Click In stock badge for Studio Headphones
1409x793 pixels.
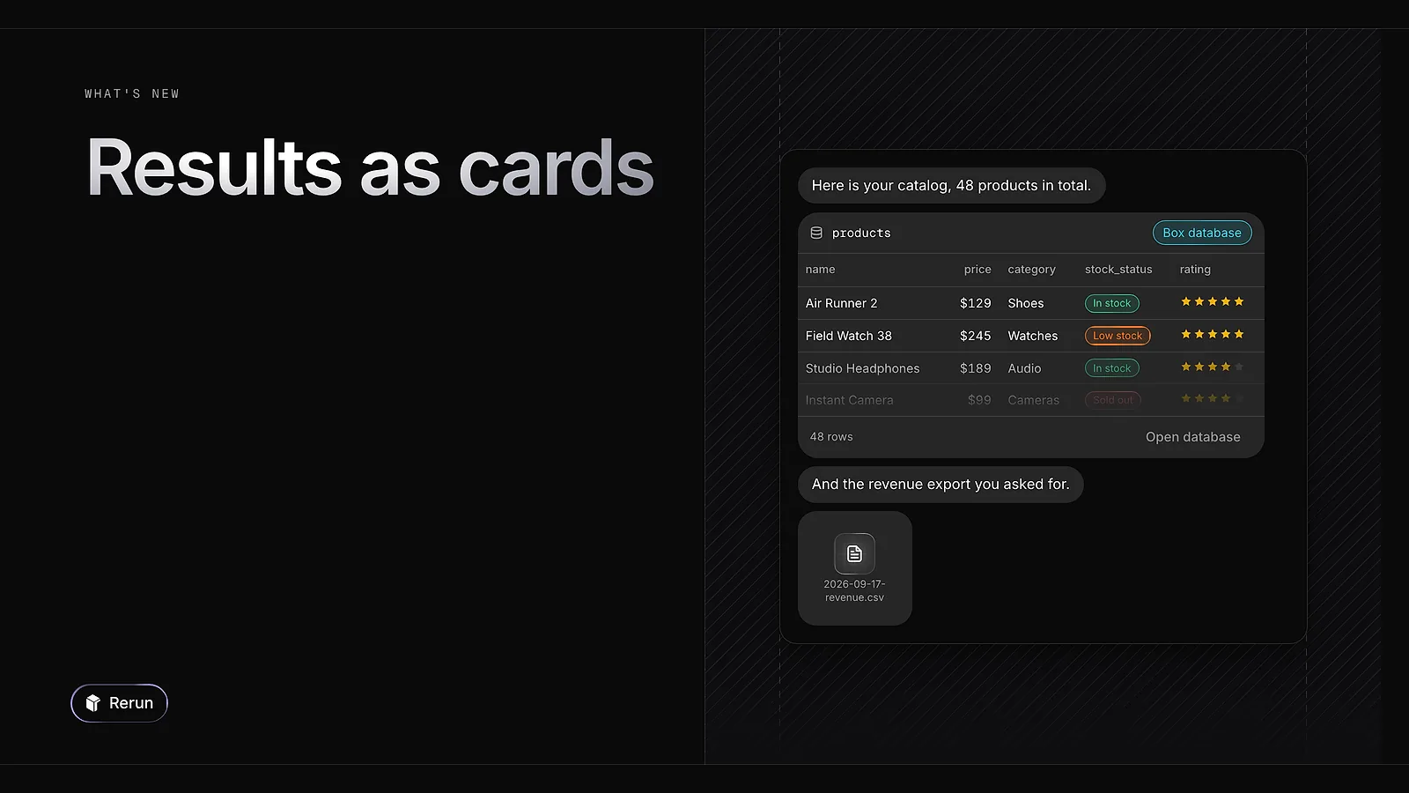point(1111,368)
